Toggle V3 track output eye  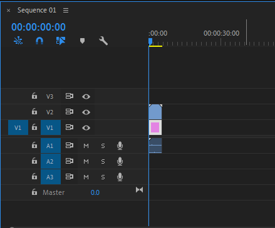coord(86,97)
